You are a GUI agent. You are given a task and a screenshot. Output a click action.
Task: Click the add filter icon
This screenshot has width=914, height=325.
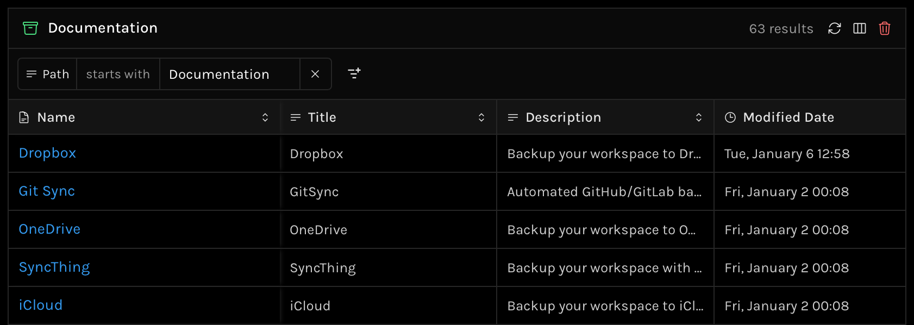[x=354, y=73]
